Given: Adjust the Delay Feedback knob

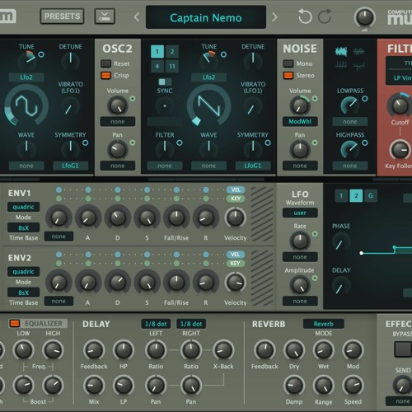Looking at the screenshot, I should pyautogui.click(x=94, y=350).
